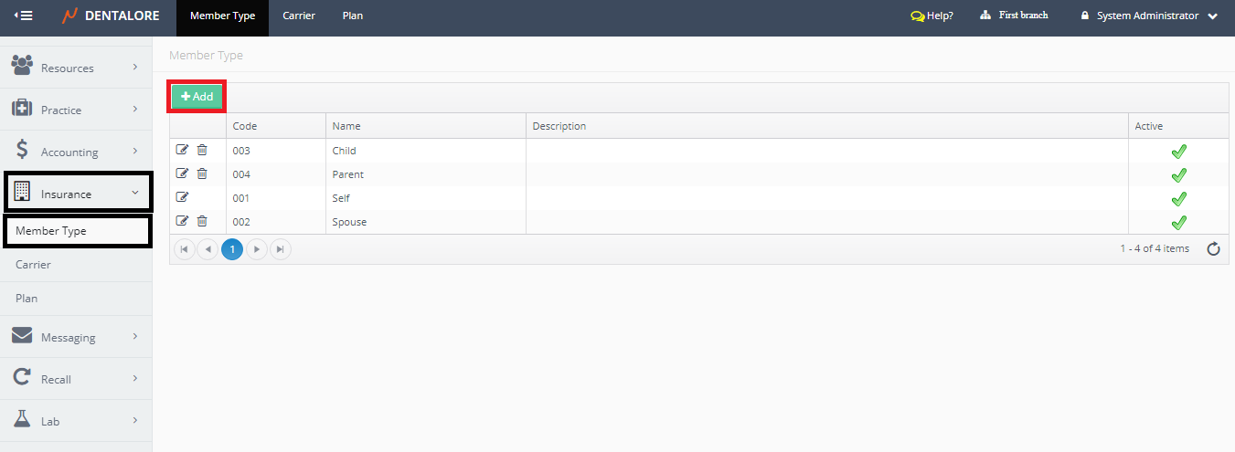Click the green Add button

[x=197, y=96]
